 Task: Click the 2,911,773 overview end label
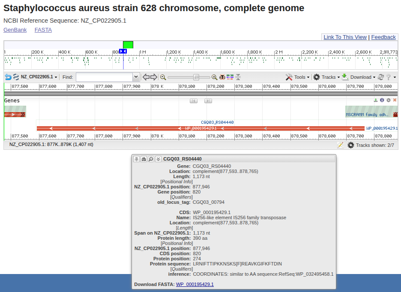[389, 52]
